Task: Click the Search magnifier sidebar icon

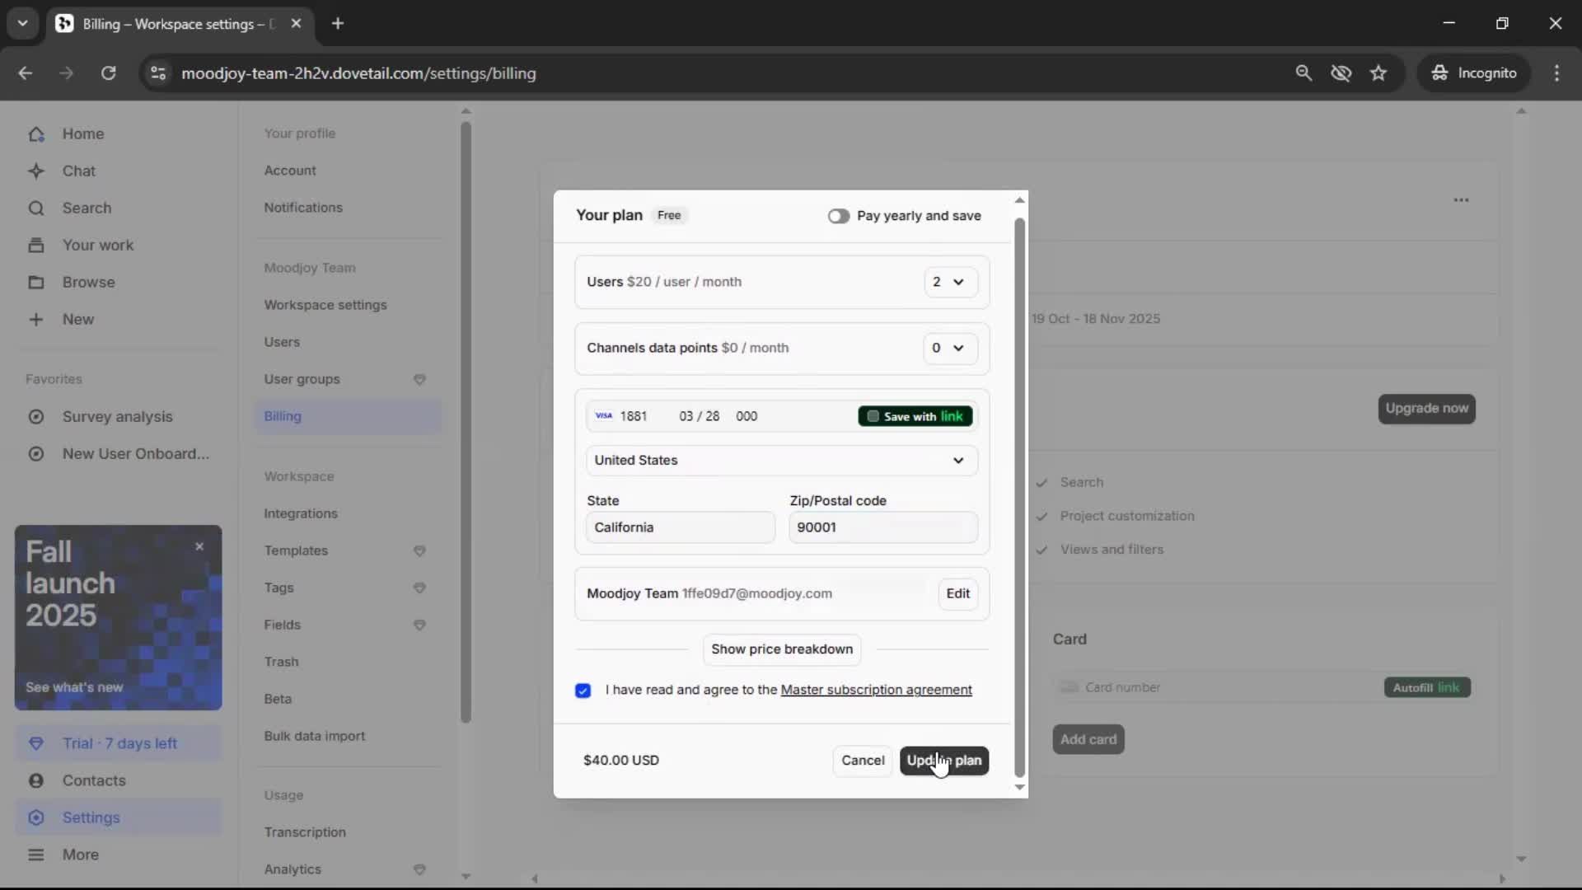Action: point(36,208)
